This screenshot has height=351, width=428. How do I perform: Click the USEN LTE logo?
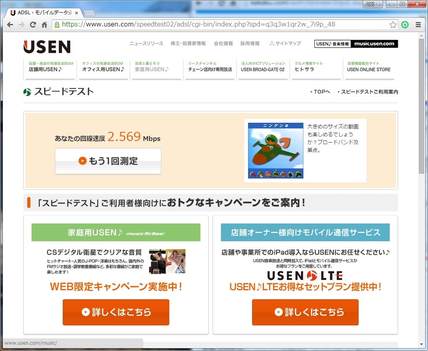click(x=305, y=276)
